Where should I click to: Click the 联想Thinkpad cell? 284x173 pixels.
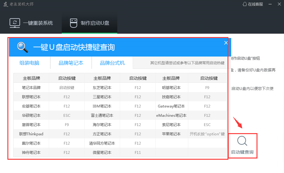pos(31,134)
